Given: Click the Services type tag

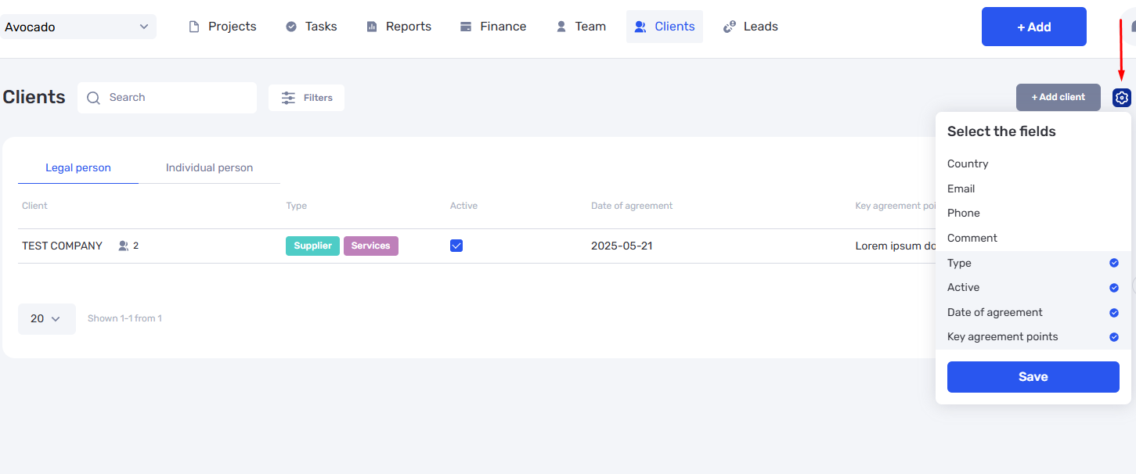Looking at the screenshot, I should (371, 246).
